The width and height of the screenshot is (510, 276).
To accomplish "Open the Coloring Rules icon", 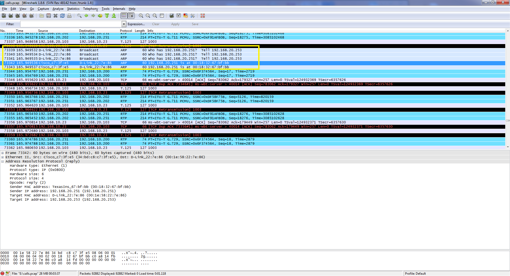I will pyautogui.click(x=186, y=16).
